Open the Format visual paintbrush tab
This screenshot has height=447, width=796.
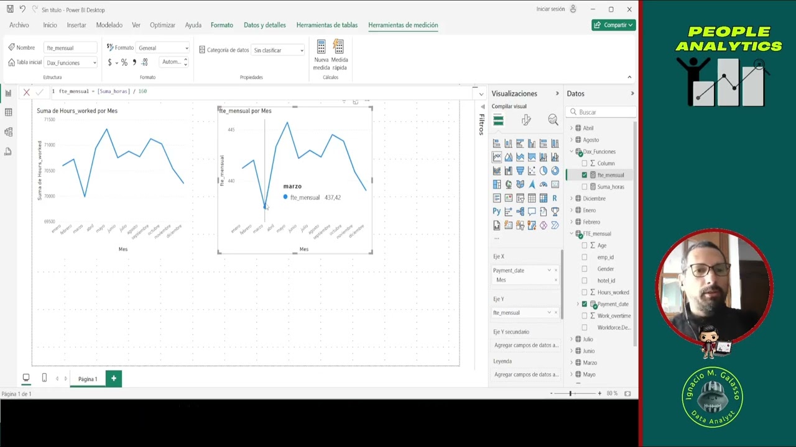pos(526,120)
